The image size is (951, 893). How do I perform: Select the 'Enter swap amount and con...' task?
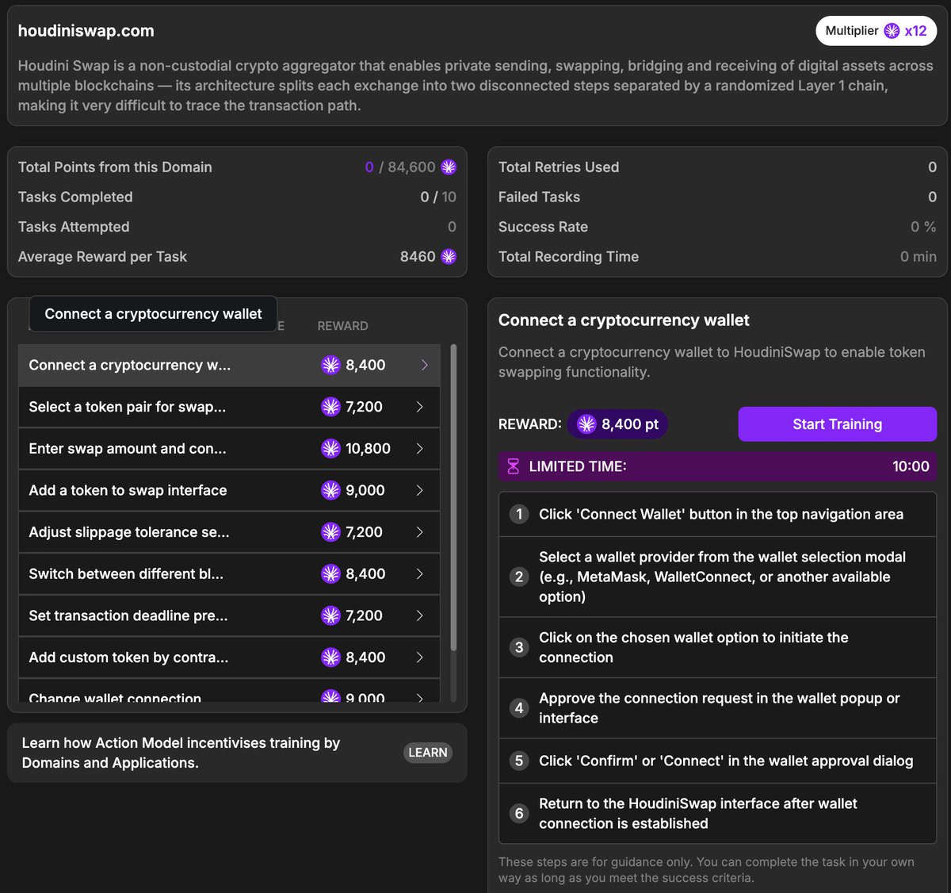(x=229, y=449)
